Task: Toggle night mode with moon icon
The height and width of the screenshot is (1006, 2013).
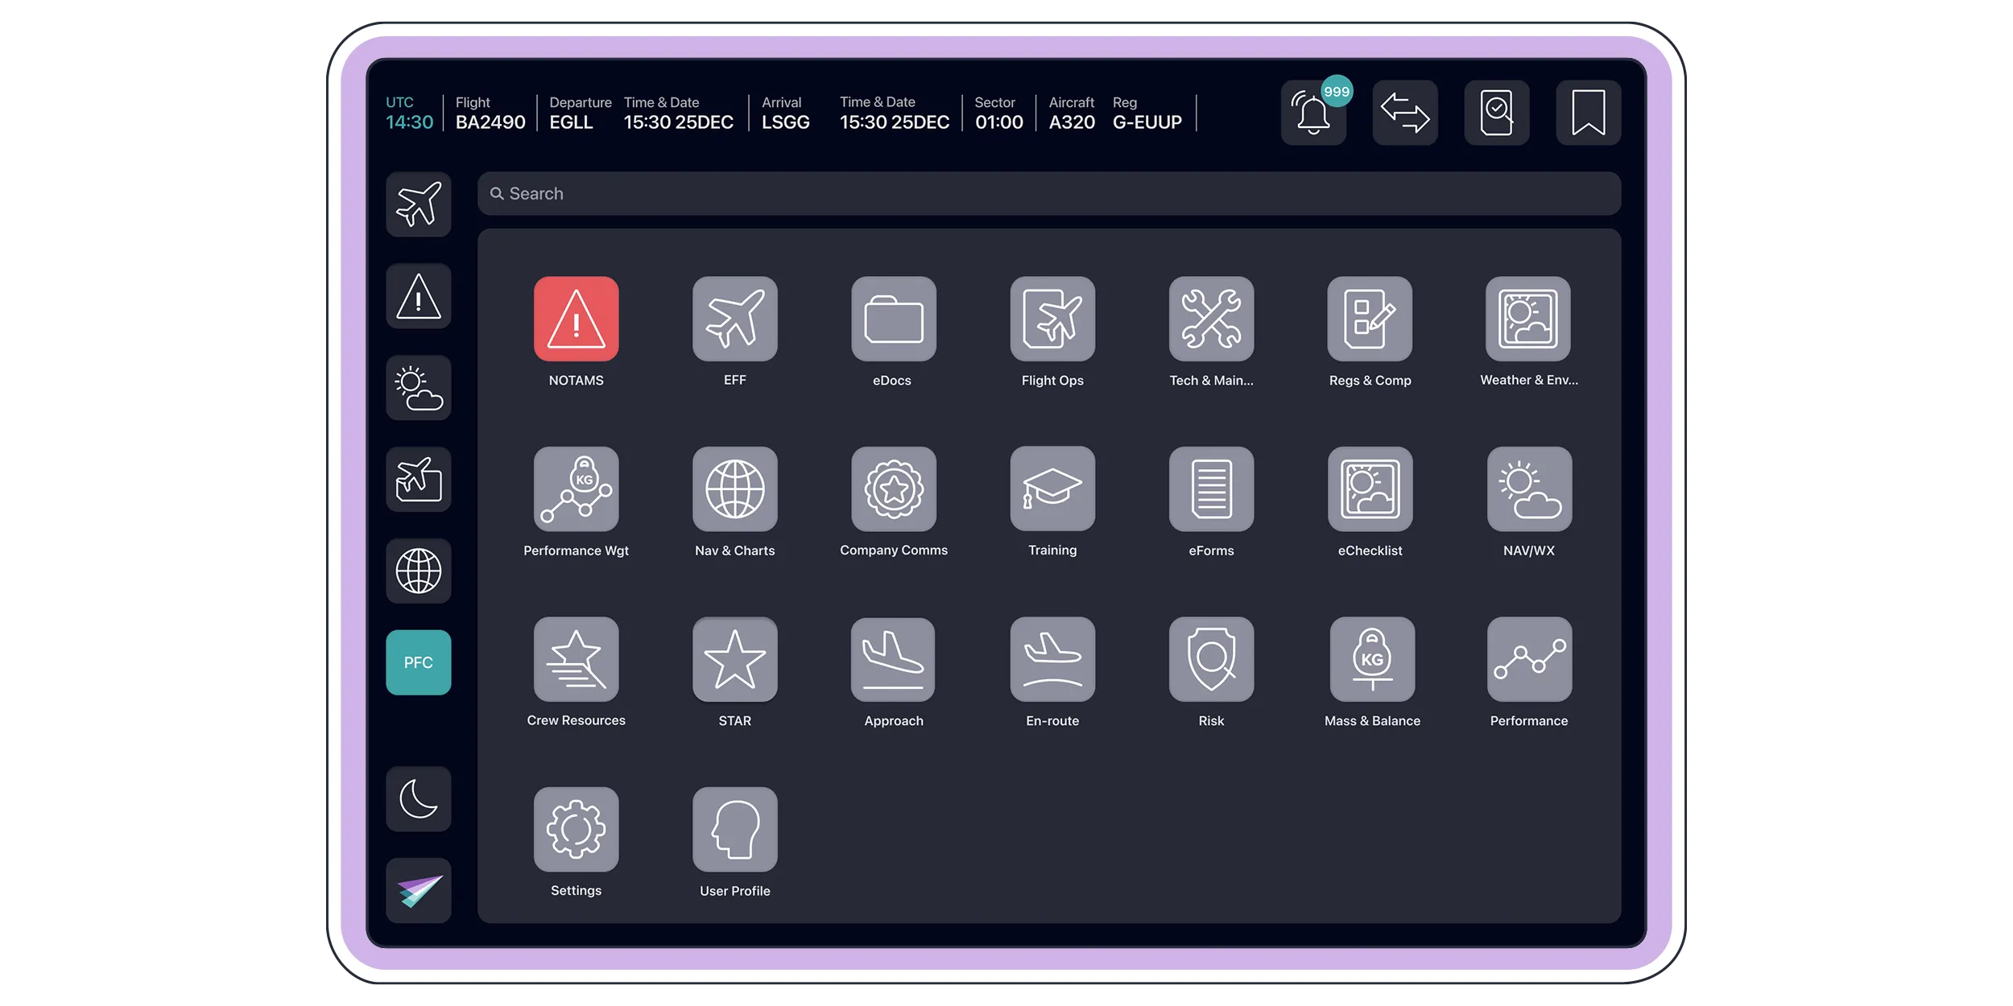Action: point(418,798)
